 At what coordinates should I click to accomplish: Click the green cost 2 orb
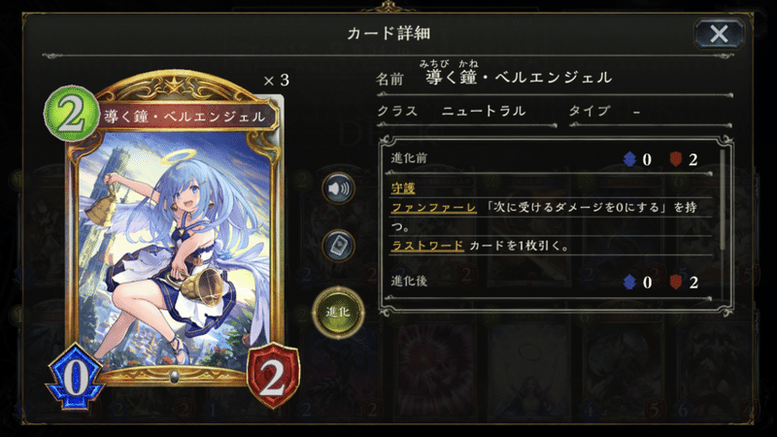pos(71,114)
